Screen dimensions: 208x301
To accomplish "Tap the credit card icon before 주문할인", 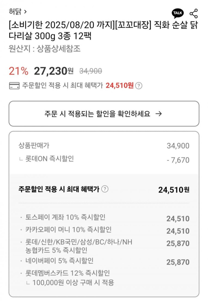I will (14, 86).
